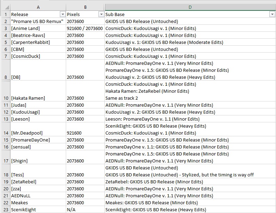Select the Meakes release cell

pos(38,203)
